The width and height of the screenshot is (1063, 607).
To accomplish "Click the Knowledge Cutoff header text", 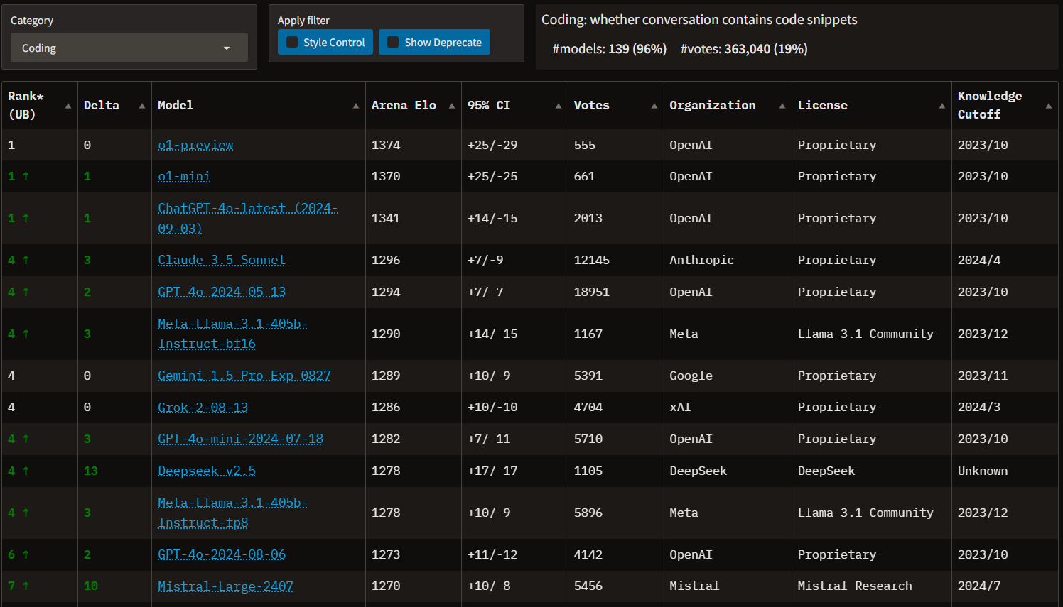I will point(990,105).
